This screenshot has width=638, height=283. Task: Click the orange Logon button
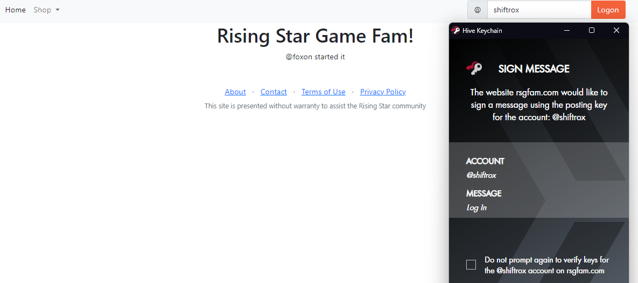pos(608,10)
